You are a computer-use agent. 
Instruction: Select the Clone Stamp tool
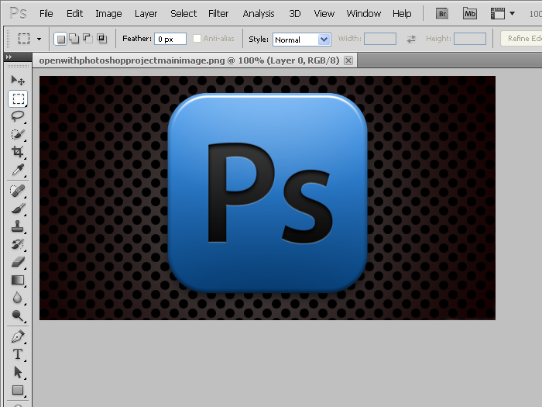tap(18, 226)
